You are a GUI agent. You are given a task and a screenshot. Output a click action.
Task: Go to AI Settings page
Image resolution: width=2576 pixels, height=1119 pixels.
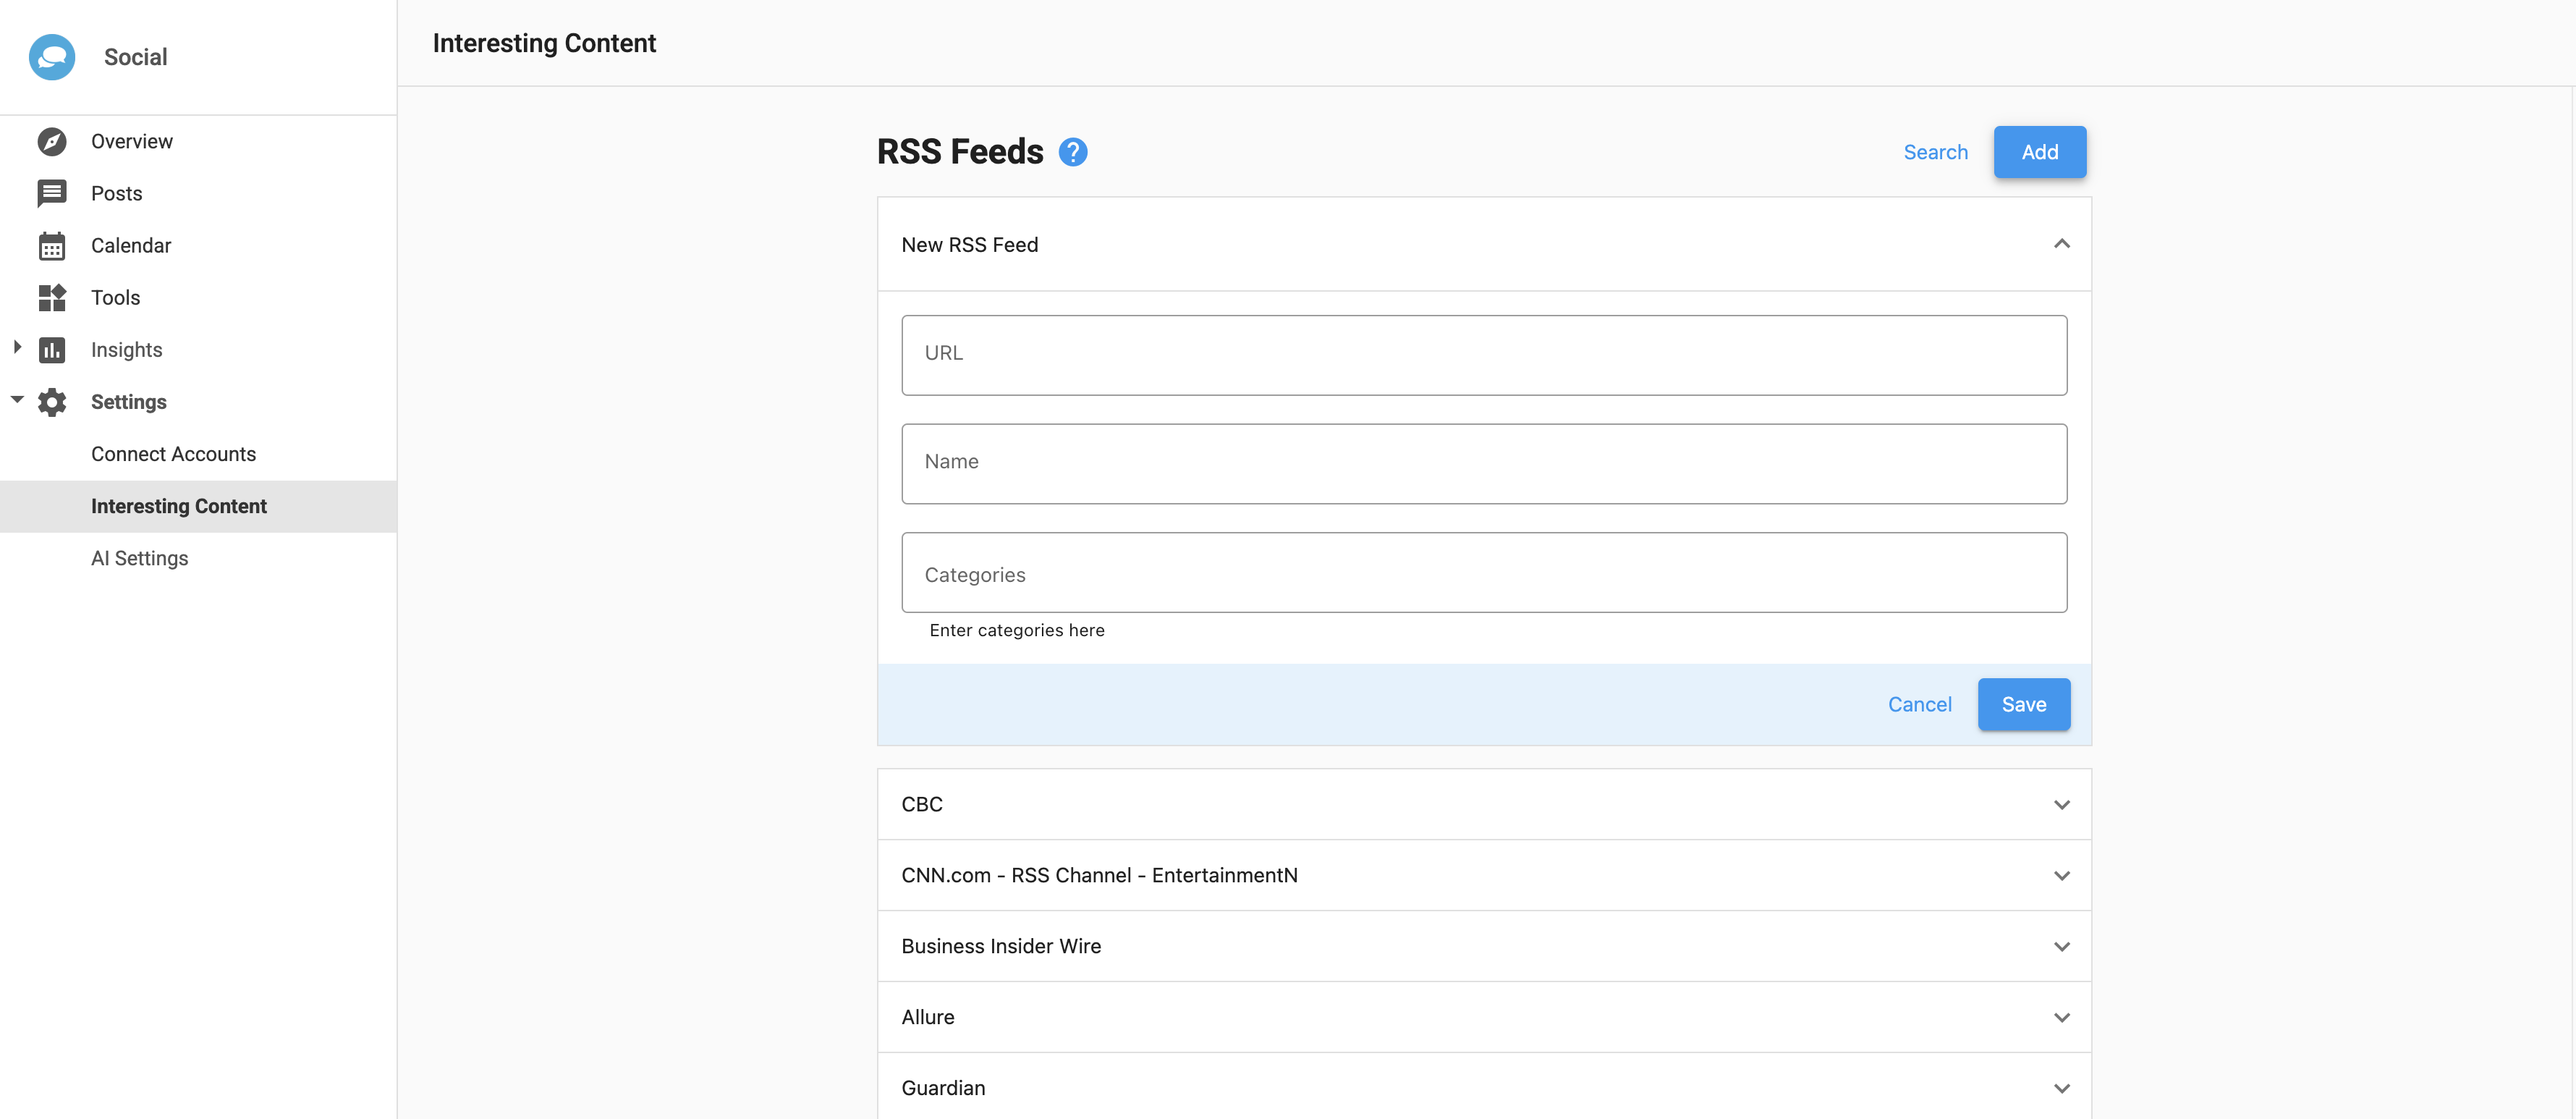pyautogui.click(x=139, y=558)
